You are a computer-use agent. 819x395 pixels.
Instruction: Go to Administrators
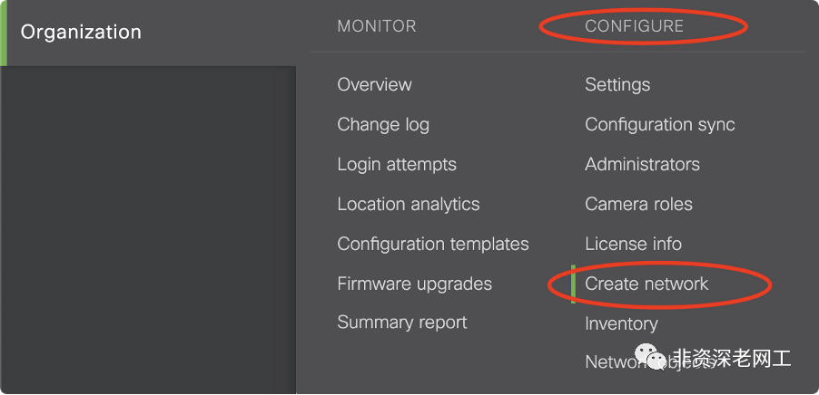click(x=642, y=164)
